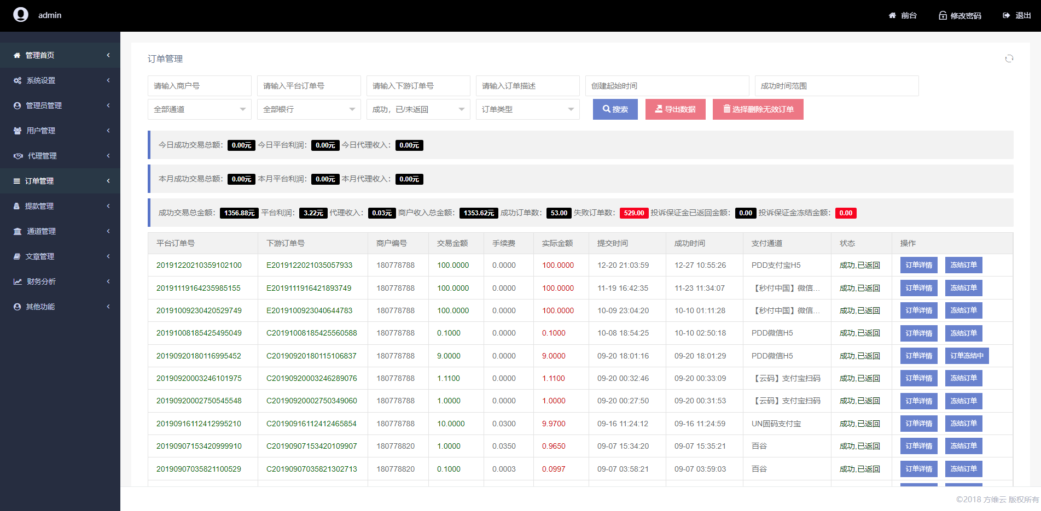
Task: Click 订单冻结中 button for the 9.0000 order
Action: (967, 356)
